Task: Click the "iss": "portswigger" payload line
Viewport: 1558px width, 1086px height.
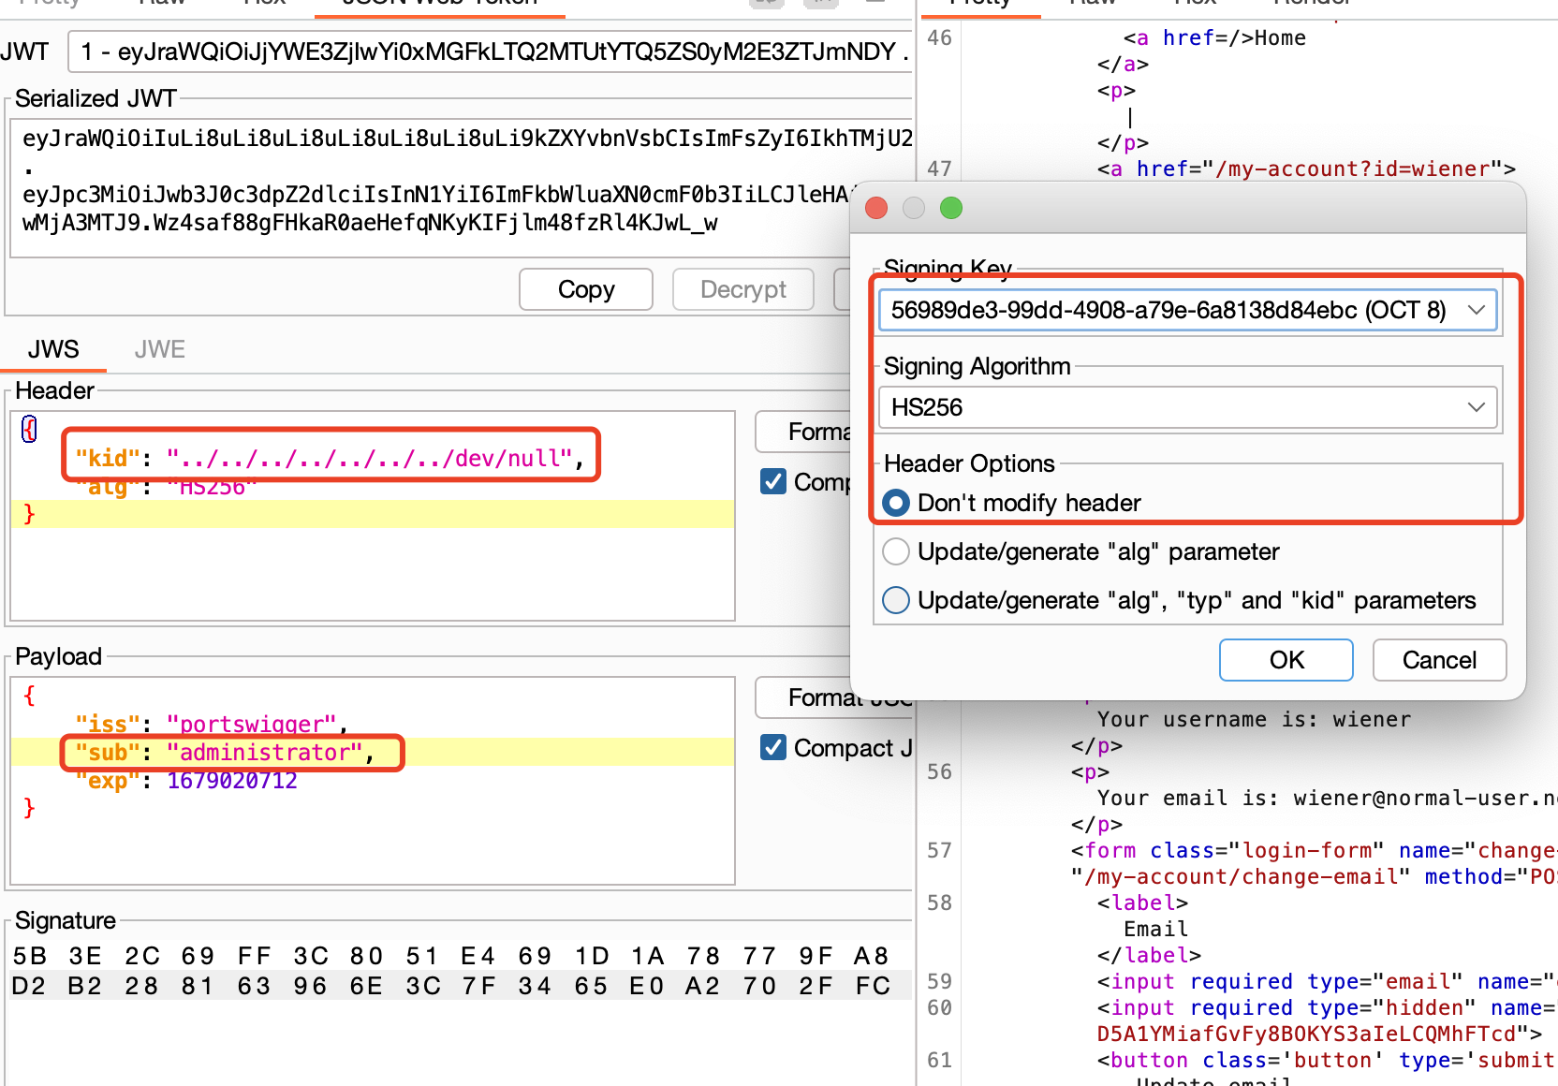Action: coord(212,724)
